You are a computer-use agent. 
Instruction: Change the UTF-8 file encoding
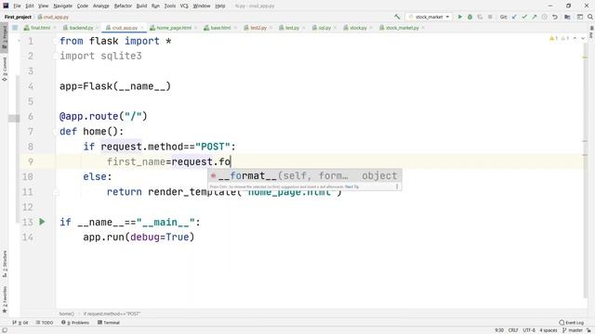529,330
